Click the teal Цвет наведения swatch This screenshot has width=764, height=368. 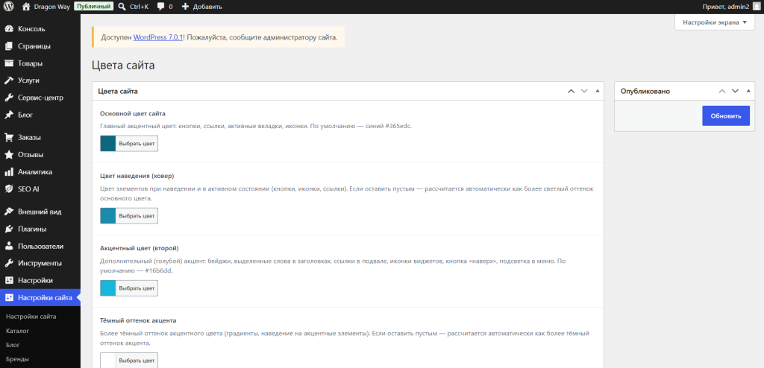coord(107,215)
